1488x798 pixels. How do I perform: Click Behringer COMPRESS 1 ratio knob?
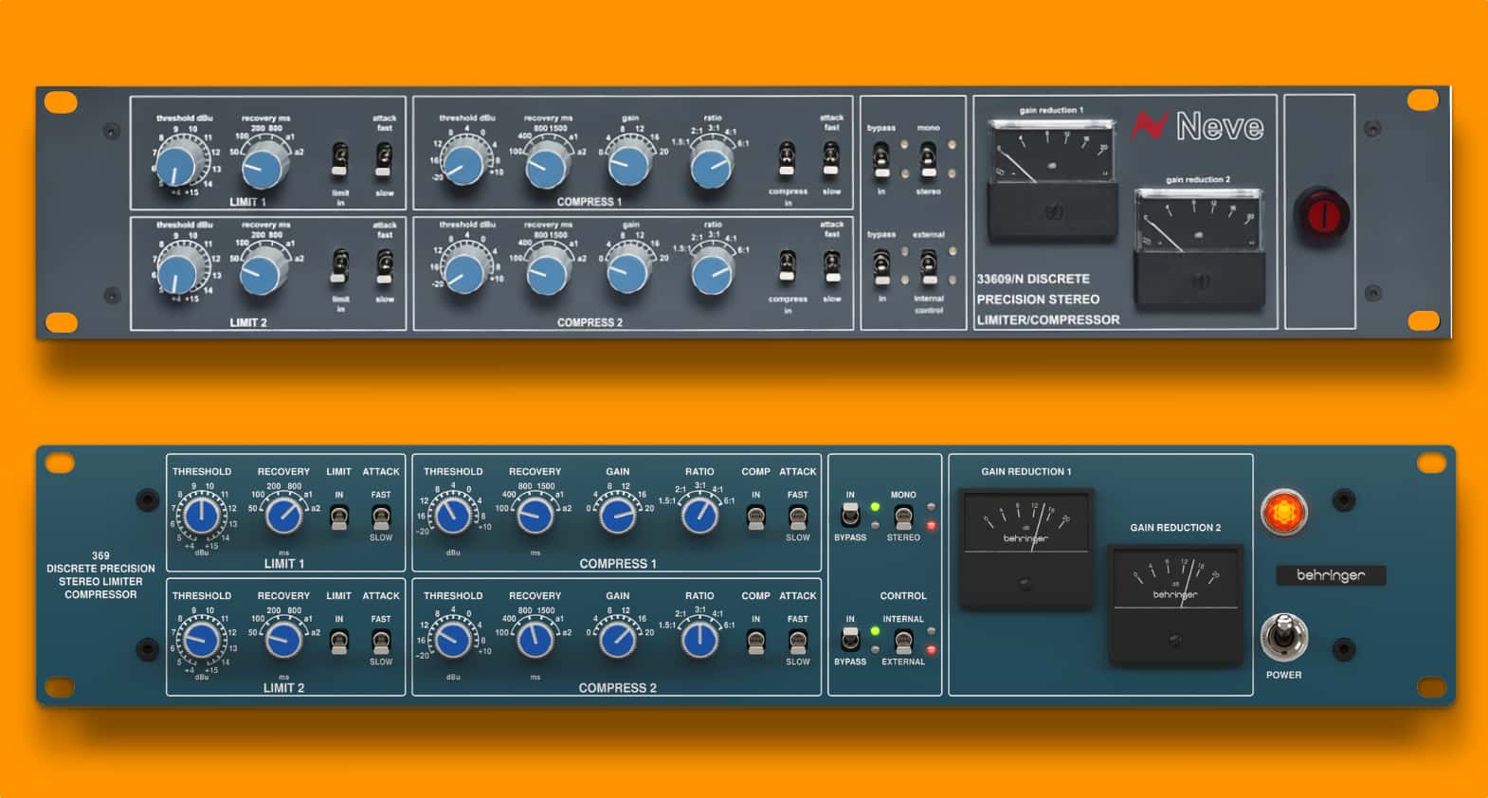click(x=699, y=517)
